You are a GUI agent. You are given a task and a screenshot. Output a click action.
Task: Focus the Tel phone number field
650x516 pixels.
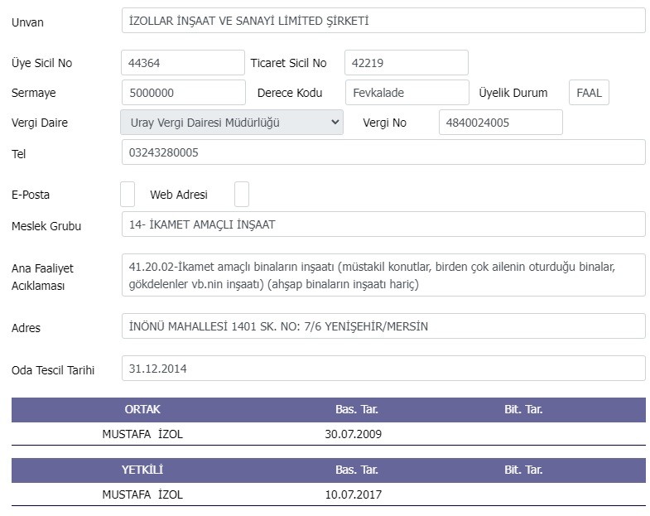click(383, 152)
